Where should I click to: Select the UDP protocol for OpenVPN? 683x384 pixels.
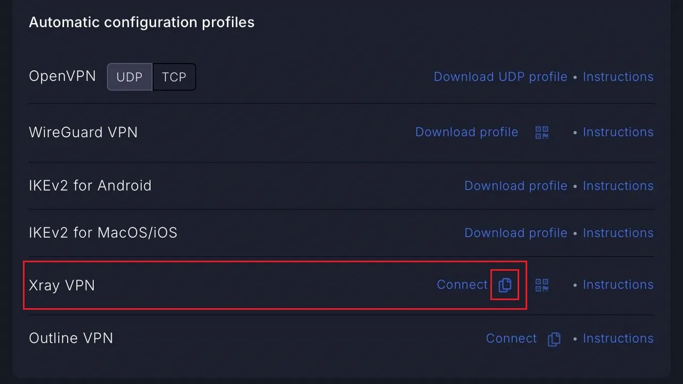click(130, 77)
